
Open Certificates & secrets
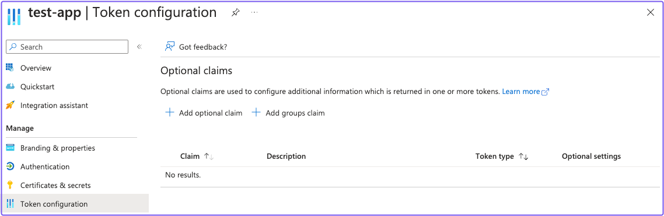[55, 185]
